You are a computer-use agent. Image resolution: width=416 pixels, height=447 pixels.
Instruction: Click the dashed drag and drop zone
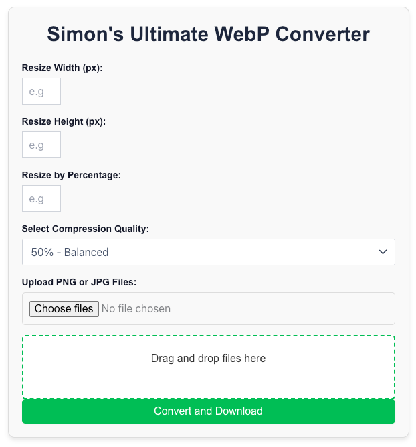(x=209, y=367)
